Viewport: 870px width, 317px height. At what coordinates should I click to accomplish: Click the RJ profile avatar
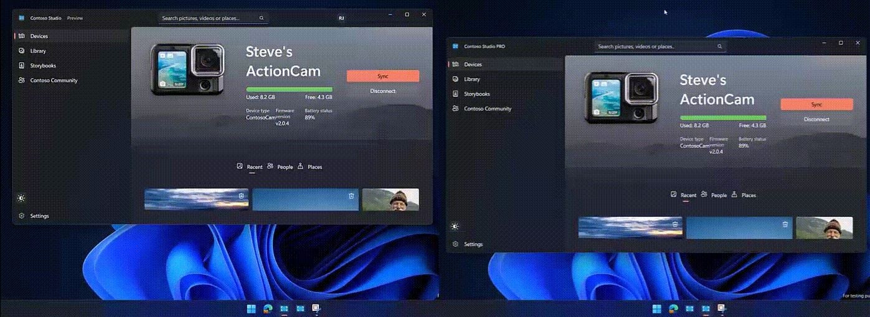point(341,18)
